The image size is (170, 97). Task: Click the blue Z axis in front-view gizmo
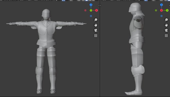(x=91, y=5)
